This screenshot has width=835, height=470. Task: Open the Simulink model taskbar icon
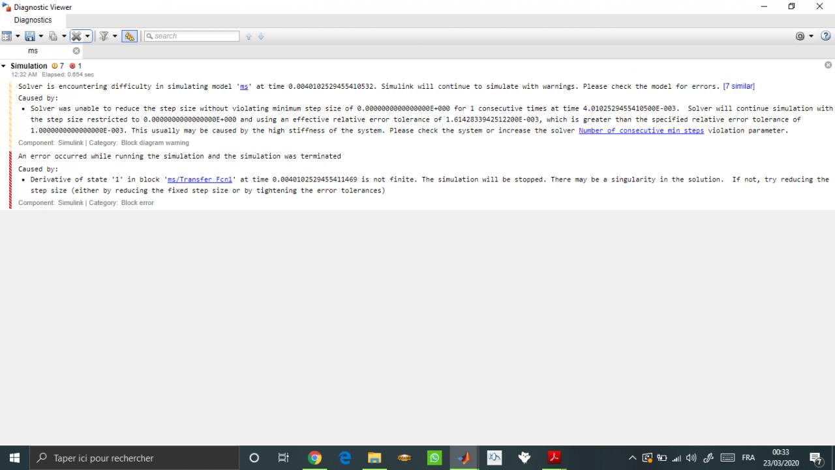[x=494, y=458]
